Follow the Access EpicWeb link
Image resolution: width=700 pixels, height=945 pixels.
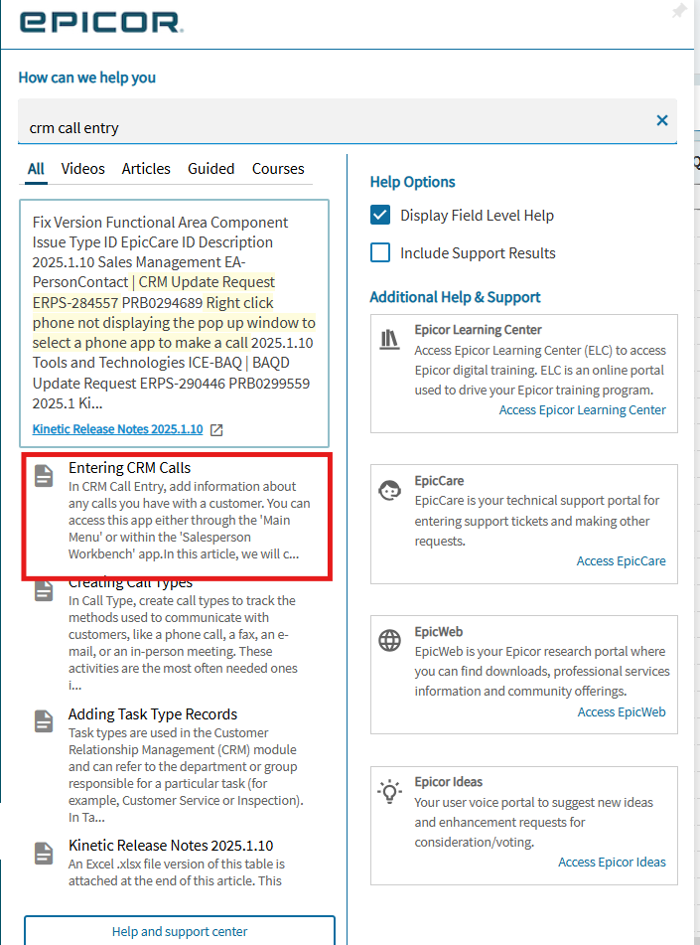coord(622,711)
